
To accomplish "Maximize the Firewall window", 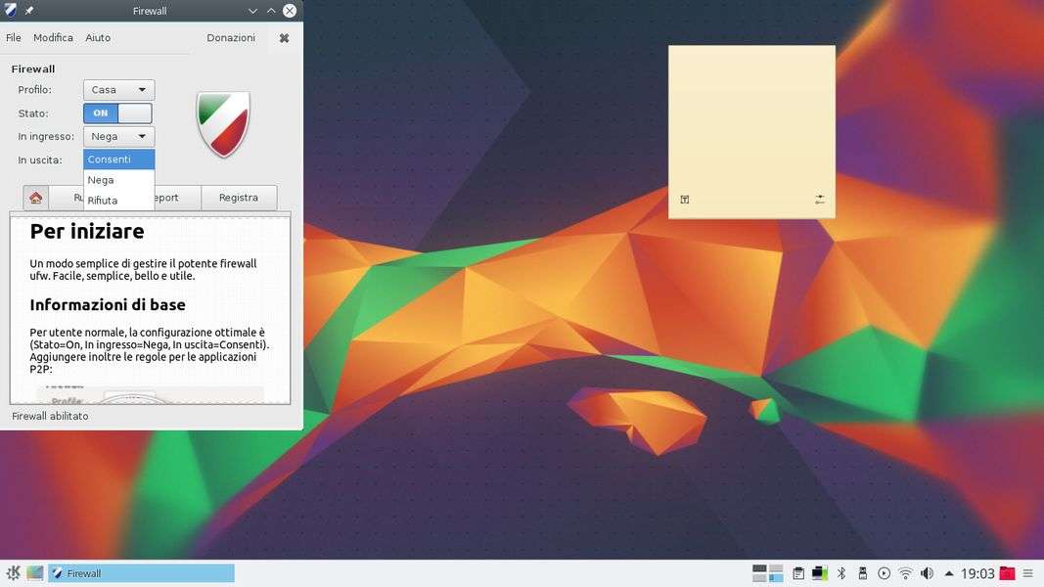I will point(271,11).
